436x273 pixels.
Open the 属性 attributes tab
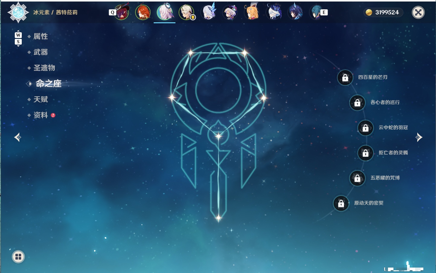point(40,37)
